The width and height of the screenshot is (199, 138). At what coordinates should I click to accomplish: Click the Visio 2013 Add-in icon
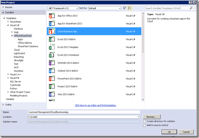click(x=52, y=94)
